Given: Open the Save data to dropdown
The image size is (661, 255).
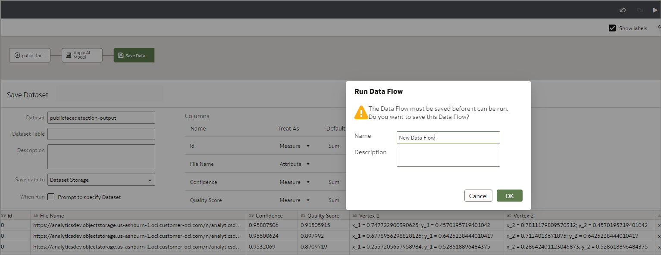Looking at the screenshot, I should click(x=101, y=180).
